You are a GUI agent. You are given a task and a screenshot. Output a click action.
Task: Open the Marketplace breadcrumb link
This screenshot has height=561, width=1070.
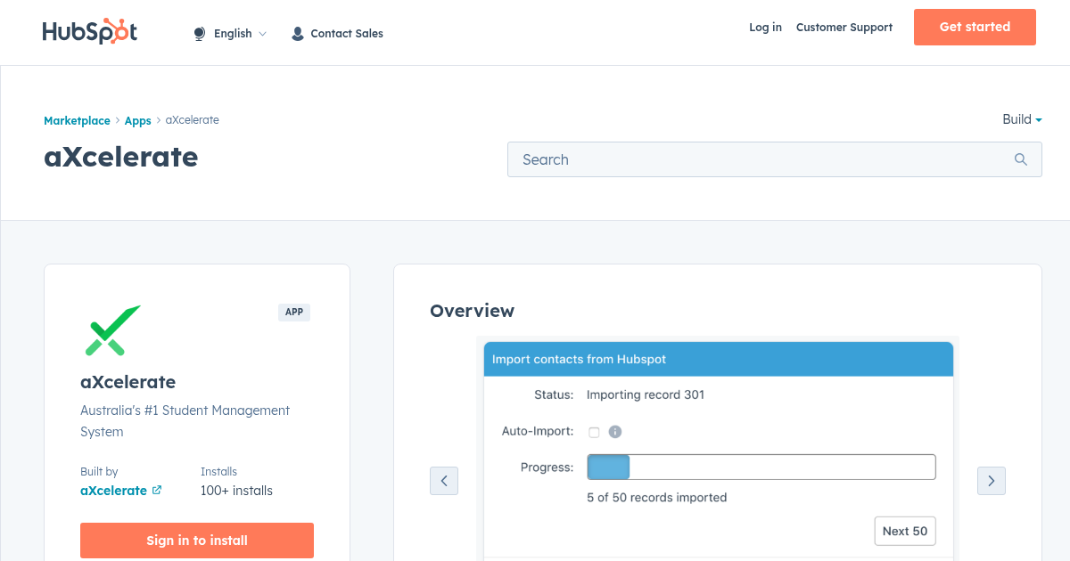(77, 120)
